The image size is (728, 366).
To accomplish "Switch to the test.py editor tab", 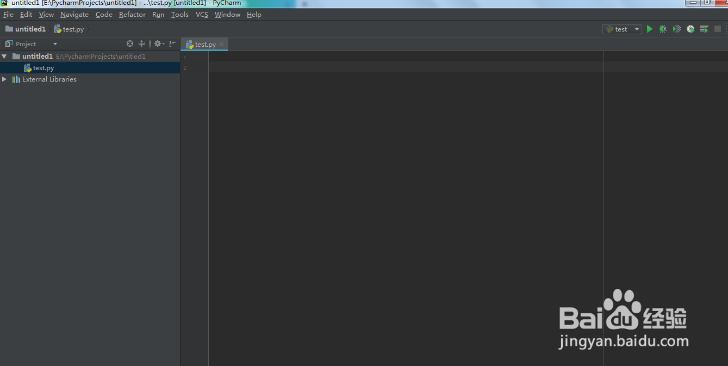I will (205, 45).
